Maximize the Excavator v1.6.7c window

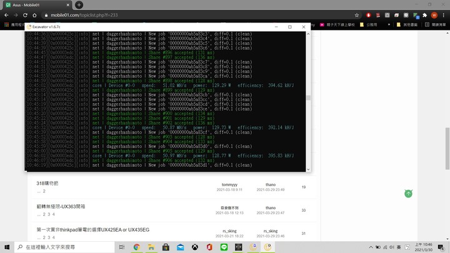pyautogui.click(x=290, y=27)
